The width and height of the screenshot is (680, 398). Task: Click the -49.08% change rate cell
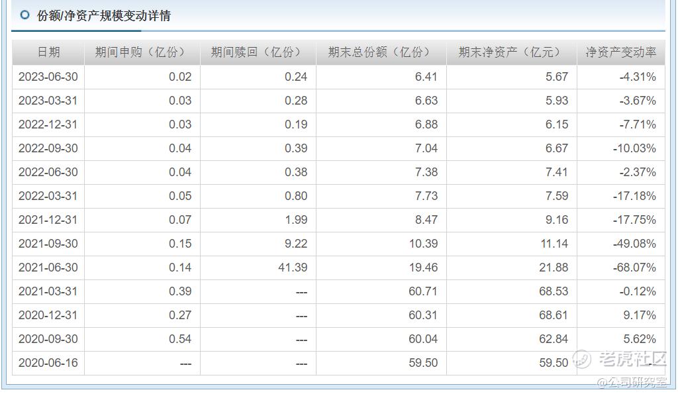[x=620, y=244]
